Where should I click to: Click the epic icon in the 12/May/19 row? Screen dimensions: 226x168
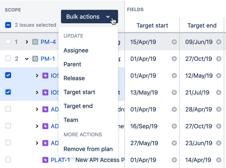[x=45, y=76]
